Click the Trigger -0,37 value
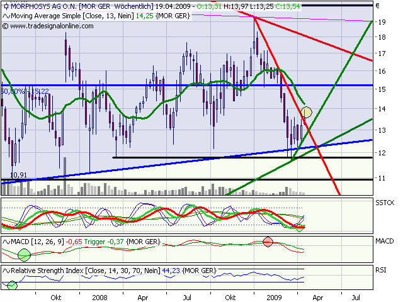The height and width of the screenshot is (302, 403). (x=104, y=242)
